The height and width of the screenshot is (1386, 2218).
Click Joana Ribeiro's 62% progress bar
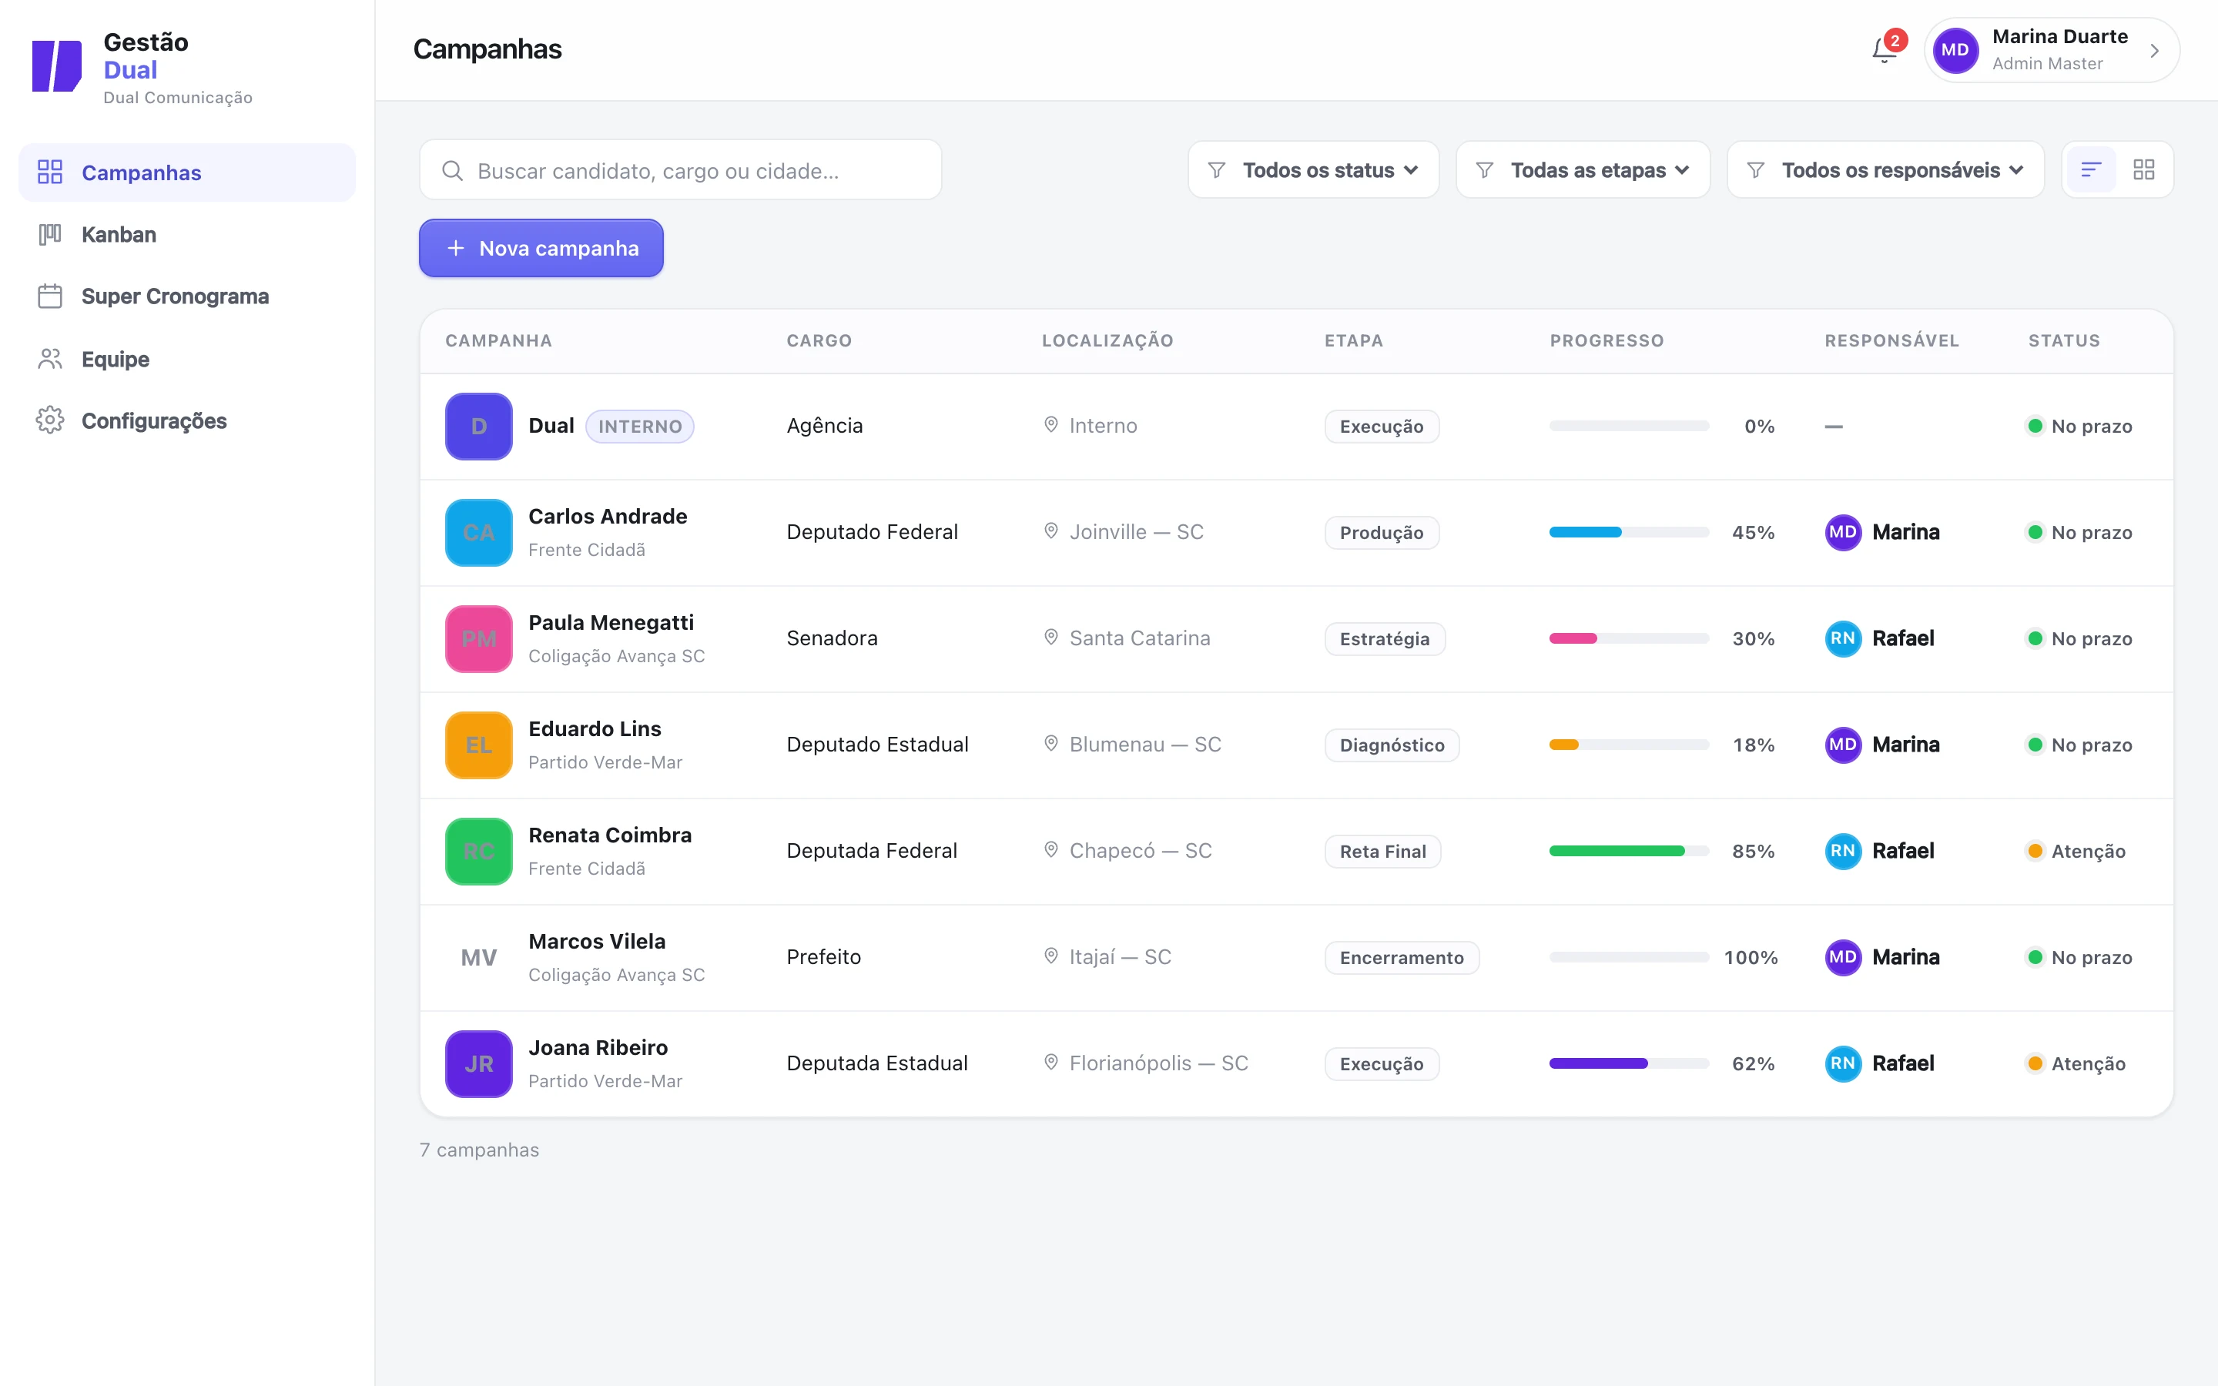1629,1064
